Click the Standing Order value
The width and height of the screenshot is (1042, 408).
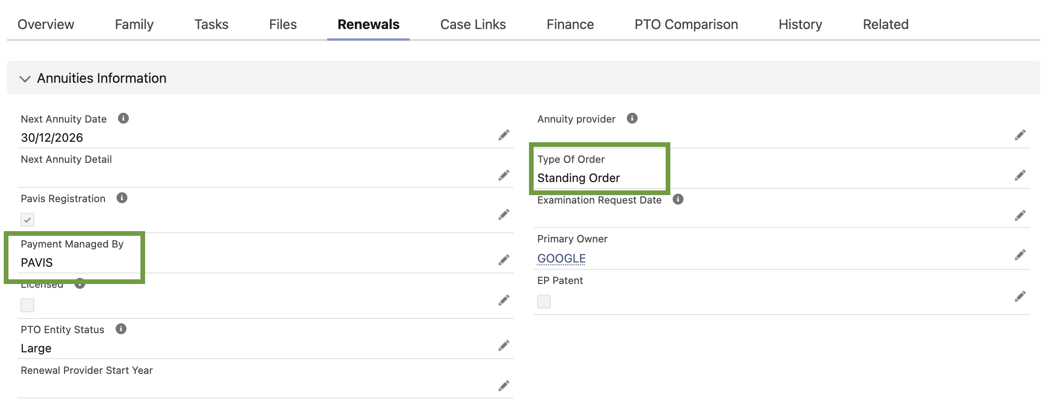(x=579, y=178)
